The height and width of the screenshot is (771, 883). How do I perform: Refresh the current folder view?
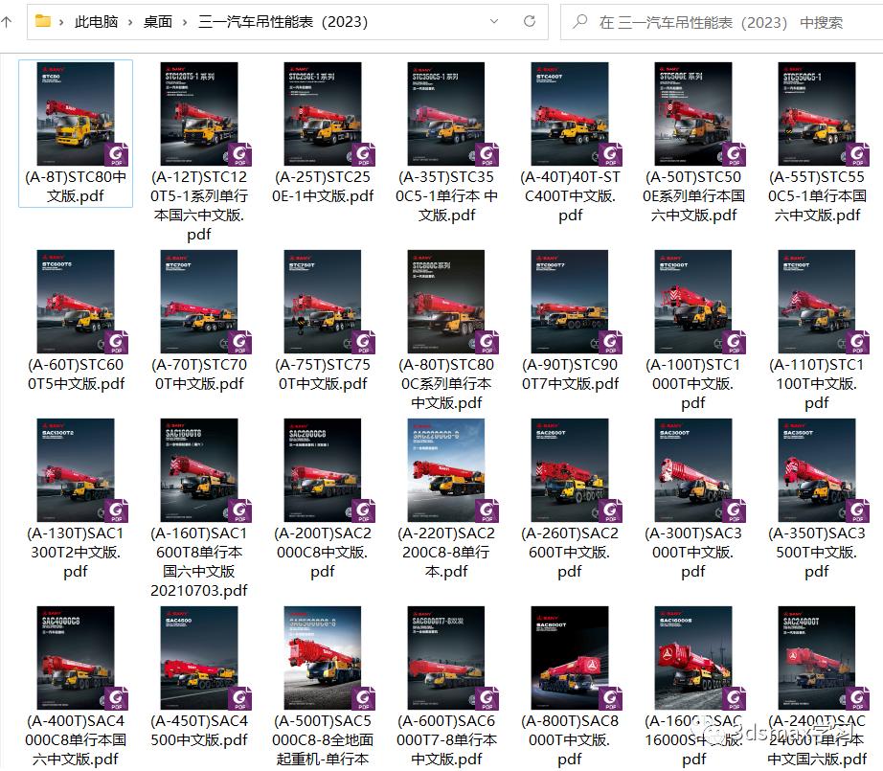point(530,21)
